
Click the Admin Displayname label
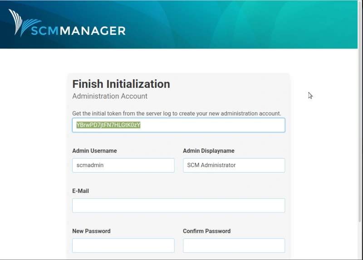click(x=209, y=151)
